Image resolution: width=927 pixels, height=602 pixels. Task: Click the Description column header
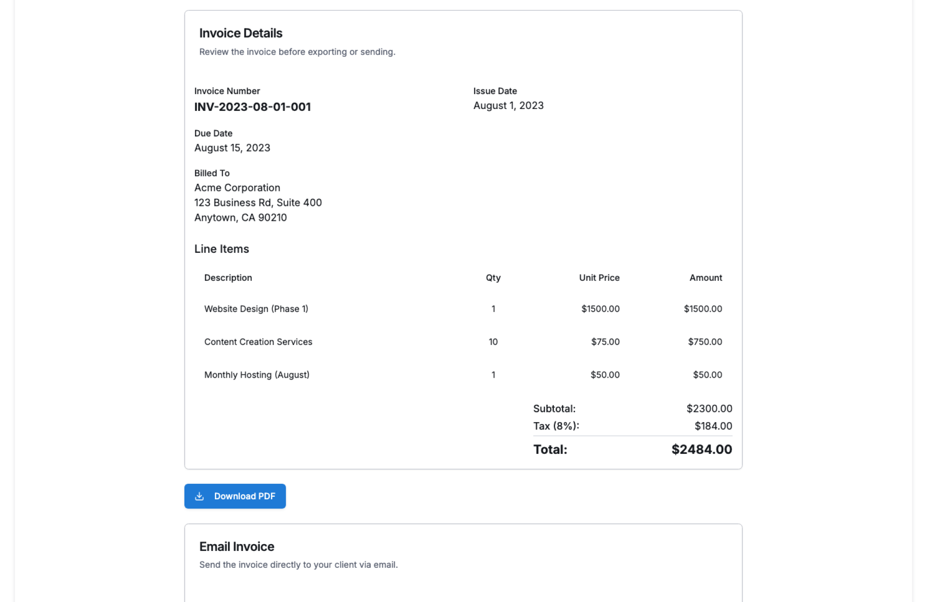228,278
